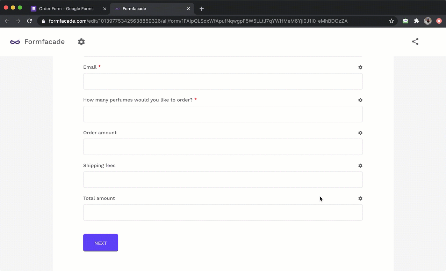Open settings gear for Email field
The height and width of the screenshot is (271, 446).
(360, 67)
